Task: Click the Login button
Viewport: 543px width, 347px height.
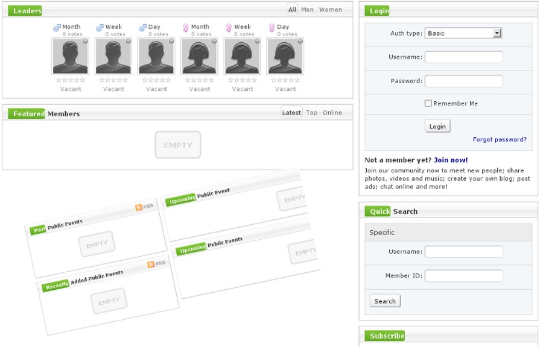Action: [x=437, y=126]
